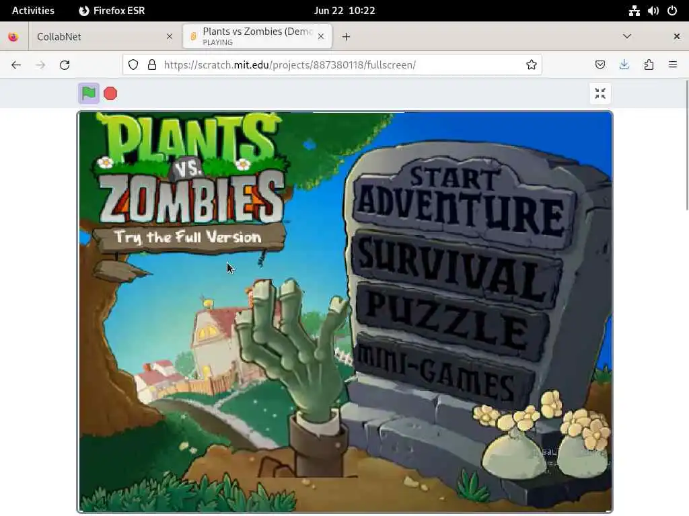Click the Try the Full Version sign
This screenshot has height=516, width=689.
click(188, 237)
